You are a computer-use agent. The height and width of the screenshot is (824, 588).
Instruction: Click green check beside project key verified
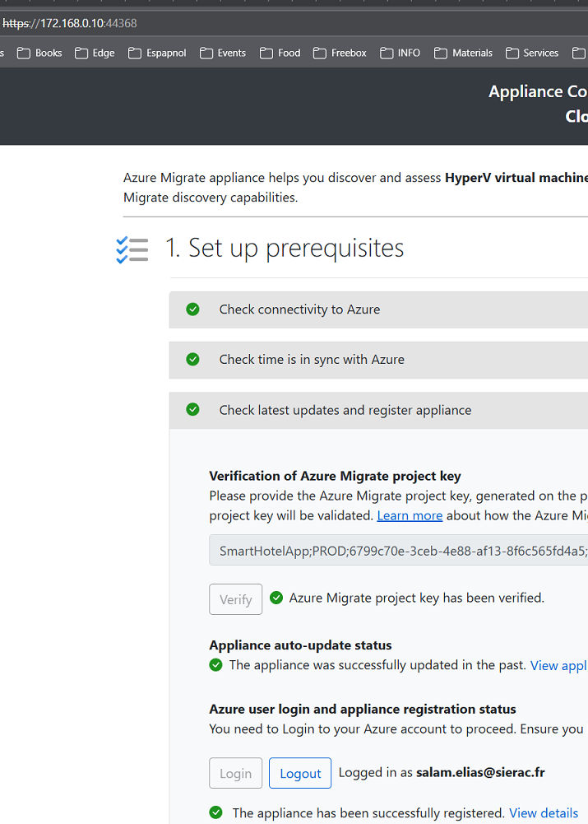coord(276,598)
